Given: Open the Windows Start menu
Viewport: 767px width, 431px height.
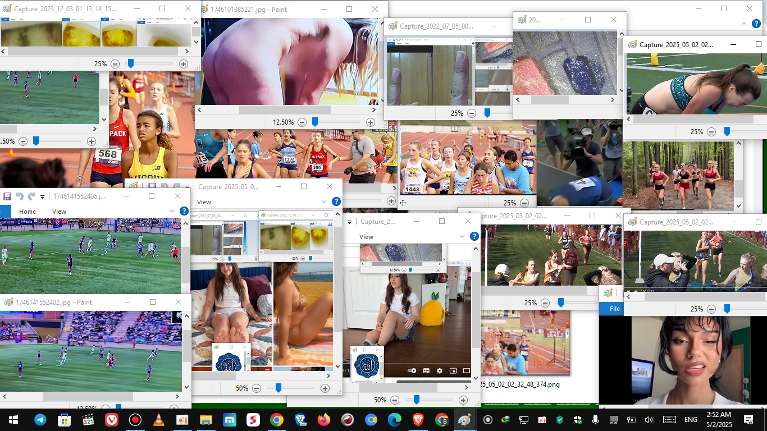Looking at the screenshot, I should (x=13, y=420).
